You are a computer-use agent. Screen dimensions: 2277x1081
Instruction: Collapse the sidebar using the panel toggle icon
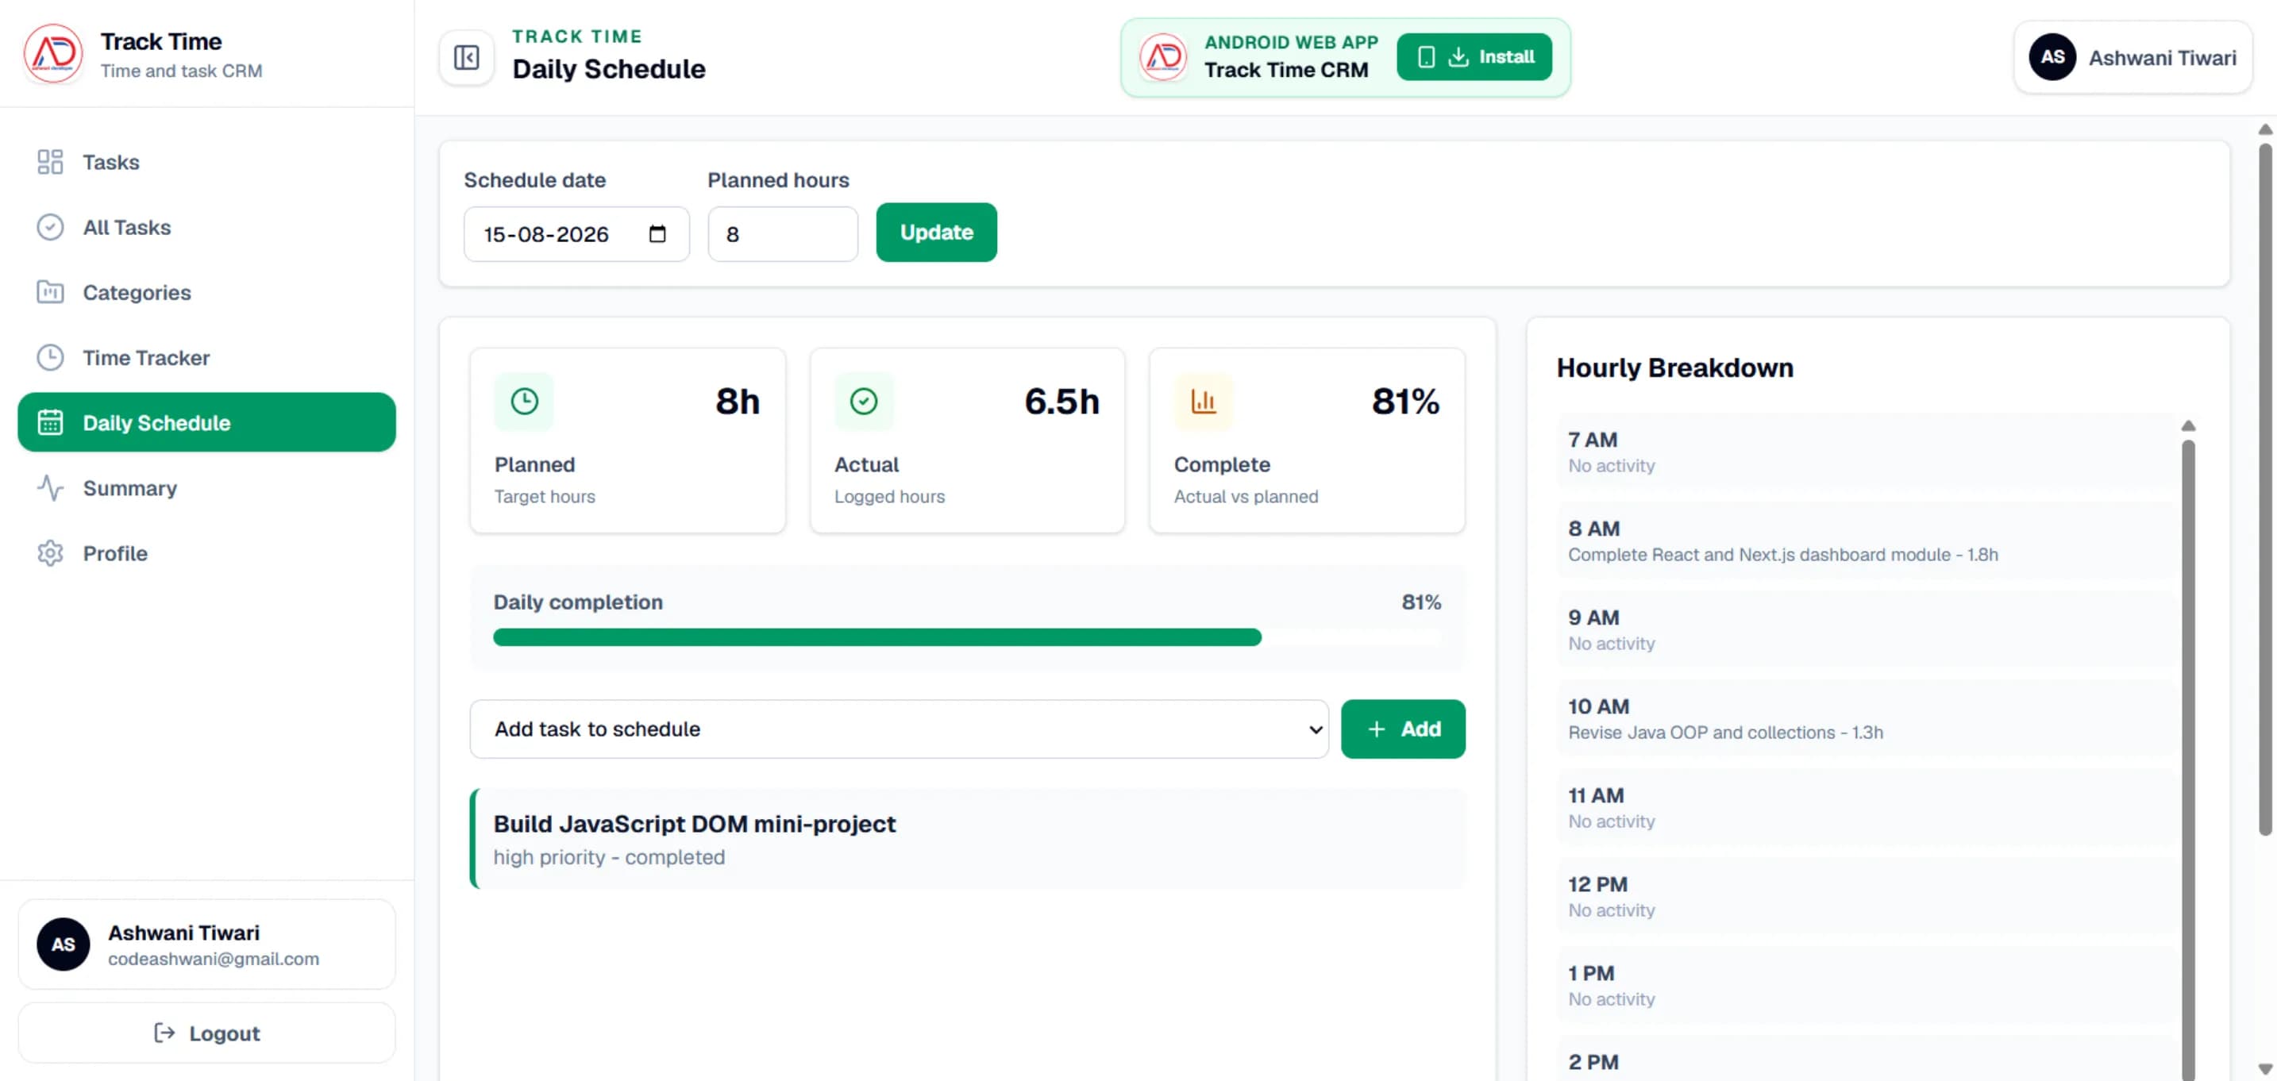pyautogui.click(x=466, y=57)
